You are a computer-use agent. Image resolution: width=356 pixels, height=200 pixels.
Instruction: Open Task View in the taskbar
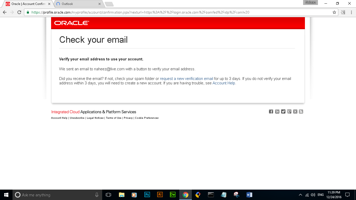click(x=108, y=195)
